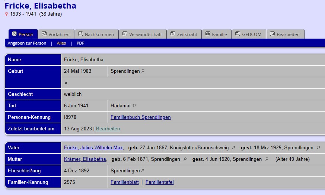Show the Zeitstrahl tab
Screen dimensions: 325x195
coord(184,34)
